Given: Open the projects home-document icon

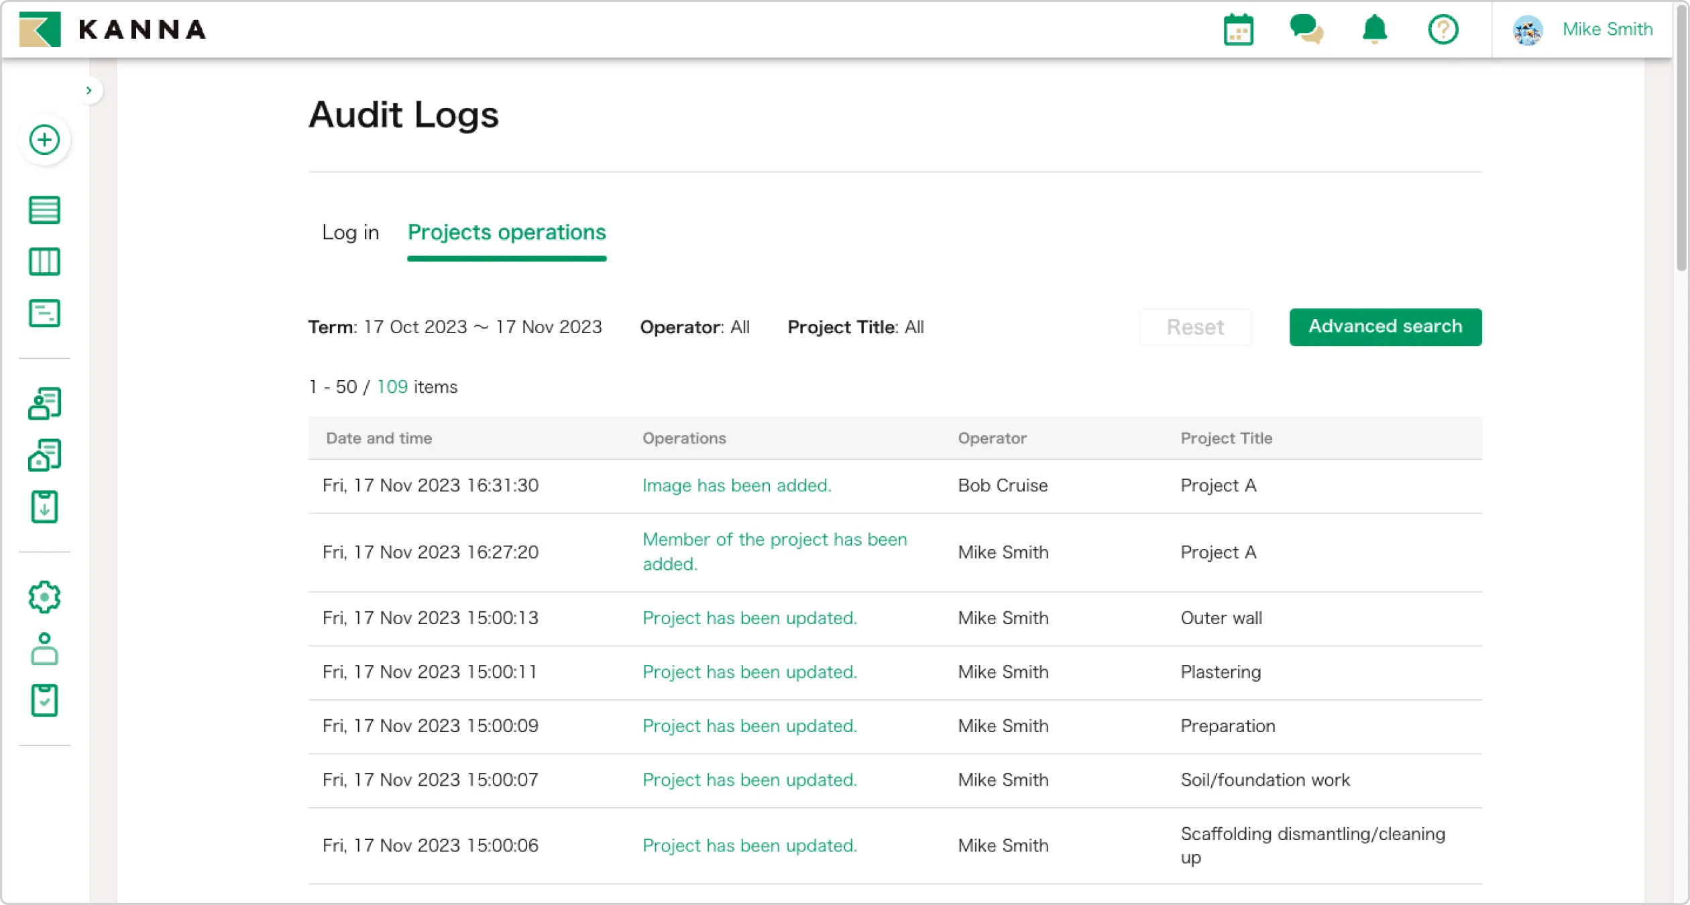Looking at the screenshot, I should click(x=44, y=455).
